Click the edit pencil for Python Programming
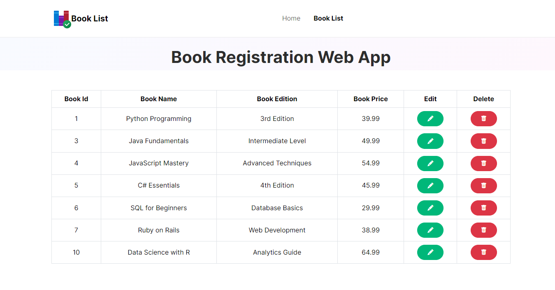This screenshot has width=555, height=290. pyautogui.click(x=430, y=118)
